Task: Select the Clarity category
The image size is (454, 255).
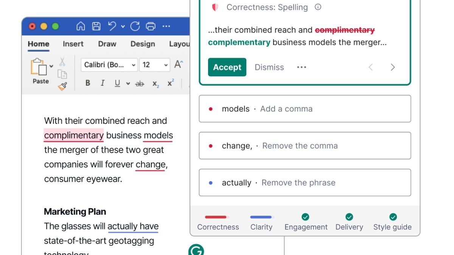Action: coord(261,223)
